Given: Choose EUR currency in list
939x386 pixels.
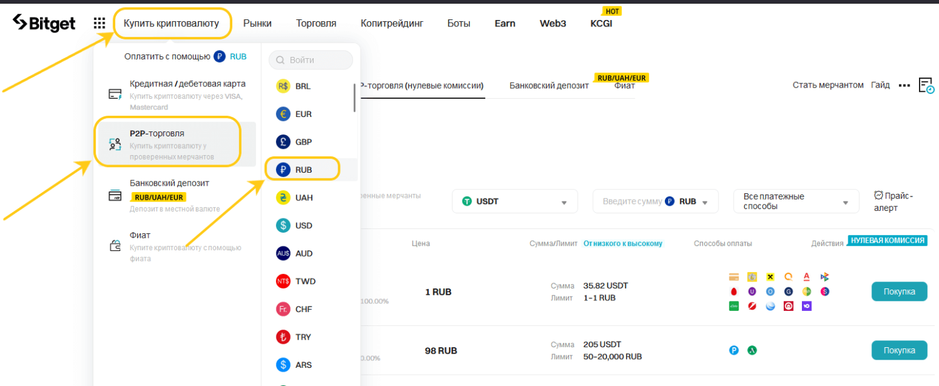Looking at the screenshot, I should pyautogui.click(x=310, y=114).
